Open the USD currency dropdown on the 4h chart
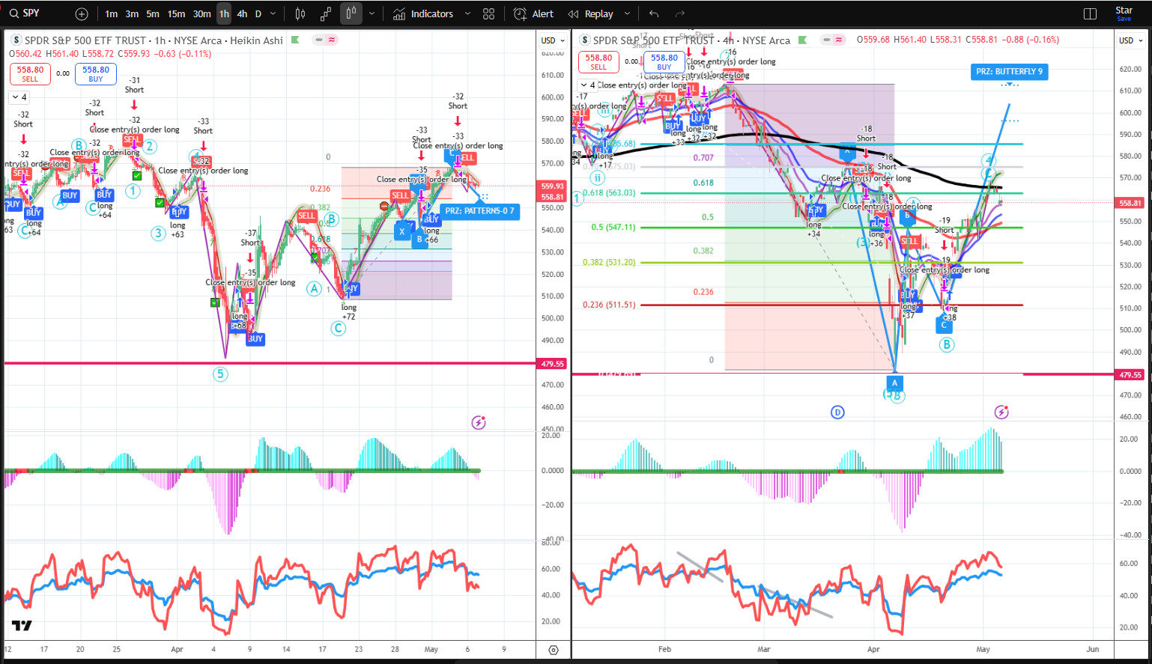The height and width of the screenshot is (664, 1152). (x=1130, y=40)
